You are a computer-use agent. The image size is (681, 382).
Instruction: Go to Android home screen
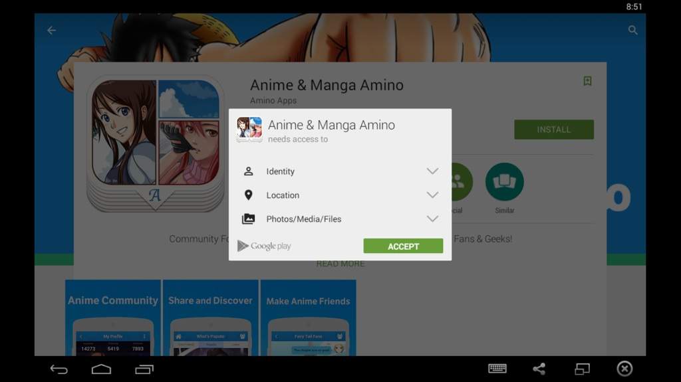click(x=101, y=369)
